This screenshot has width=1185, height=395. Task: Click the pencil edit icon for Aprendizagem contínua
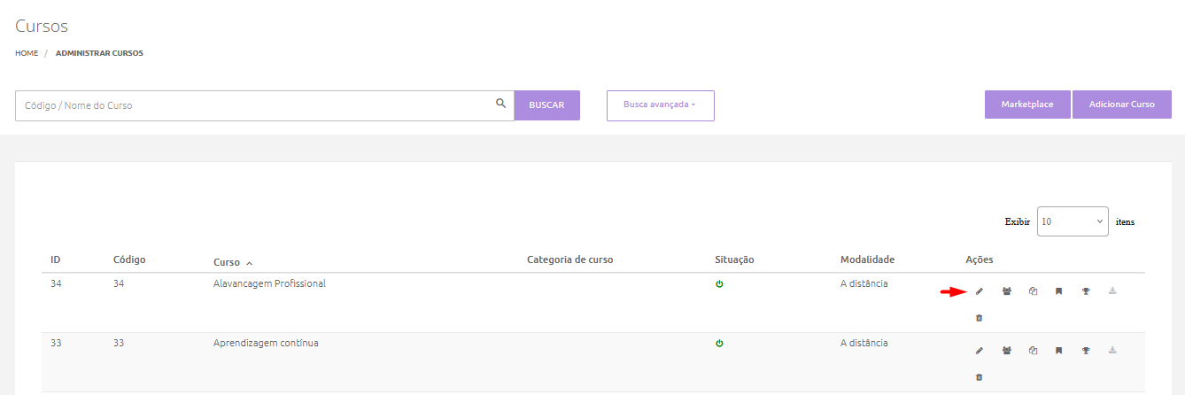tap(979, 351)
